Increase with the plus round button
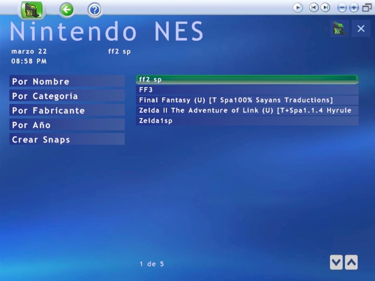 coord(354,8)
